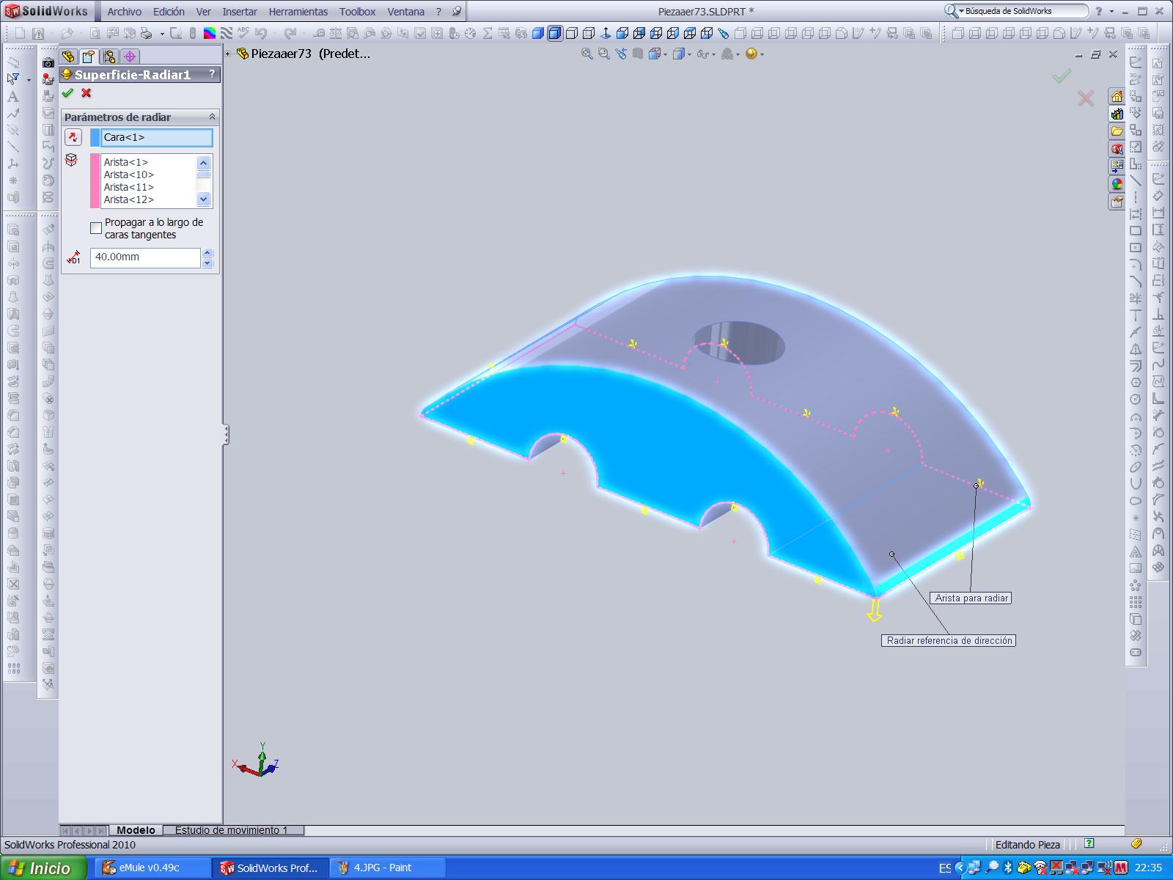Click the reverse radiate direction button
Screen dimensions: 1173x880
tap(73, 137)
